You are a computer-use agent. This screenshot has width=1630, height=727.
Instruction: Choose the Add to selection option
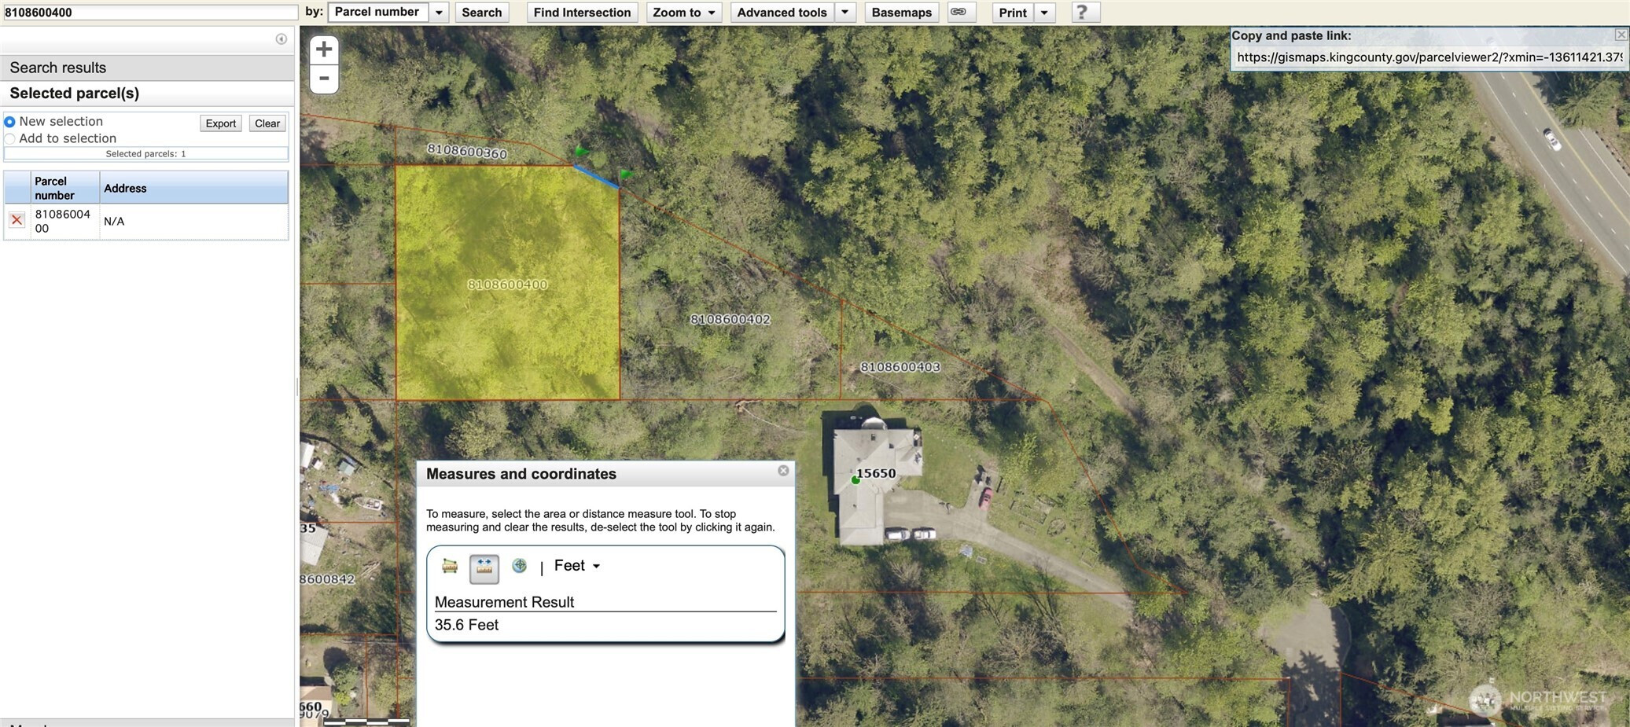pos(10,139)
